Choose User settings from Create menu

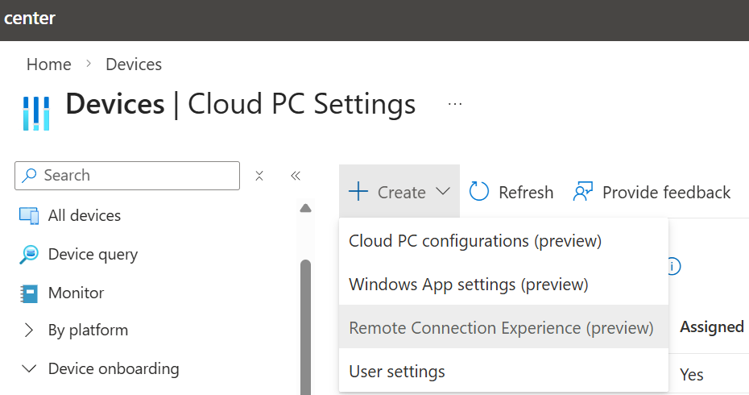[x=396, y=371]
